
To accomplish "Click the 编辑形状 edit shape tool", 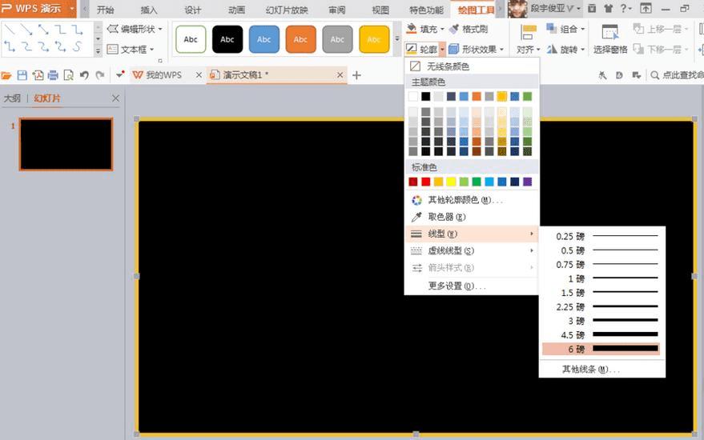I will click(135, 29).
